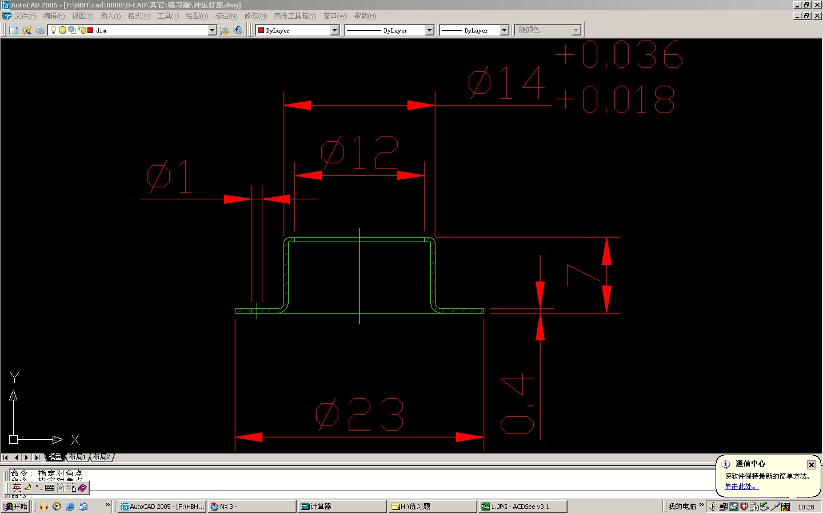The image size is (823, 514).
Task: Toggle the dim layer lightbulb on/off
Action: [x=54, y=30]
